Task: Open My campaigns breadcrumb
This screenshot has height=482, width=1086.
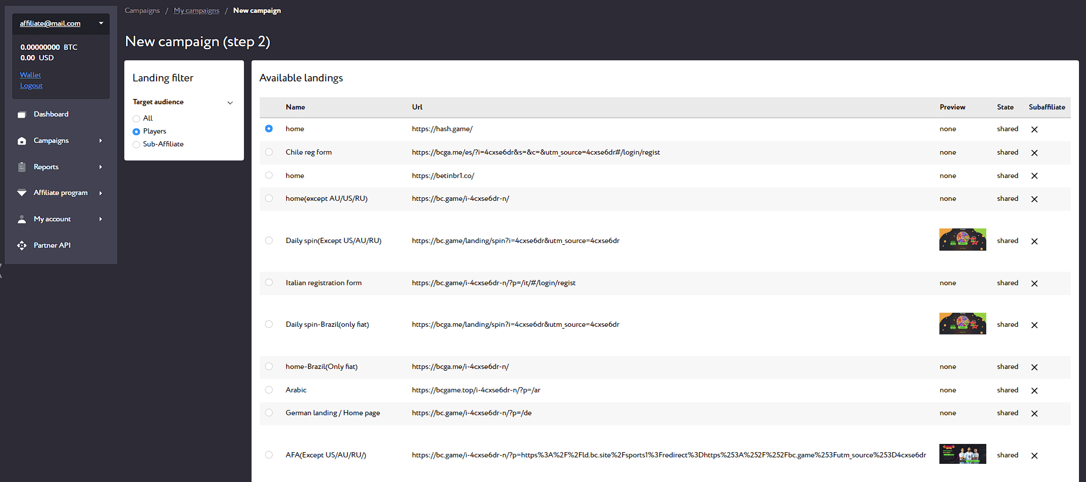Action: (x=196, y=11)
